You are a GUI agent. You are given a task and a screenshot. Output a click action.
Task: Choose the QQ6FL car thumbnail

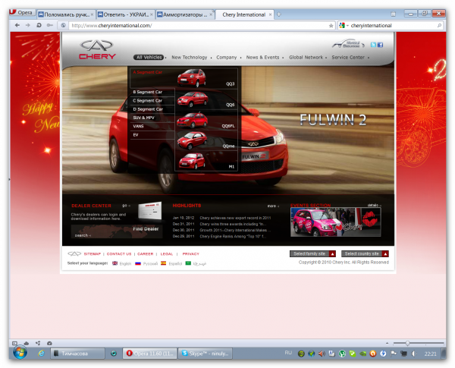click(192, 120)
